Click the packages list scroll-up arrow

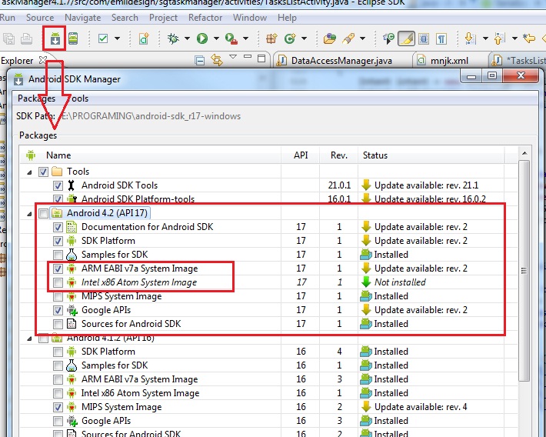pos(524,153)
